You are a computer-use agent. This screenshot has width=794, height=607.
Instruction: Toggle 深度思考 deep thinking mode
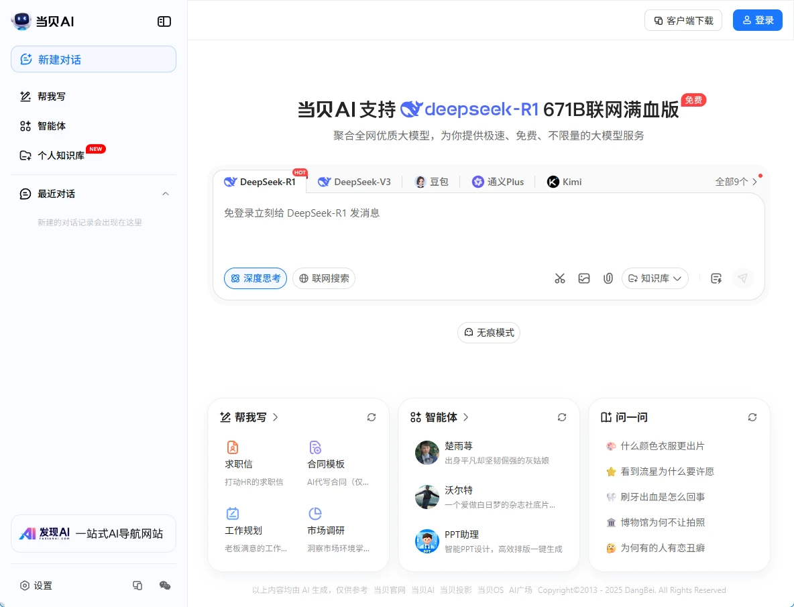point(256,278)
